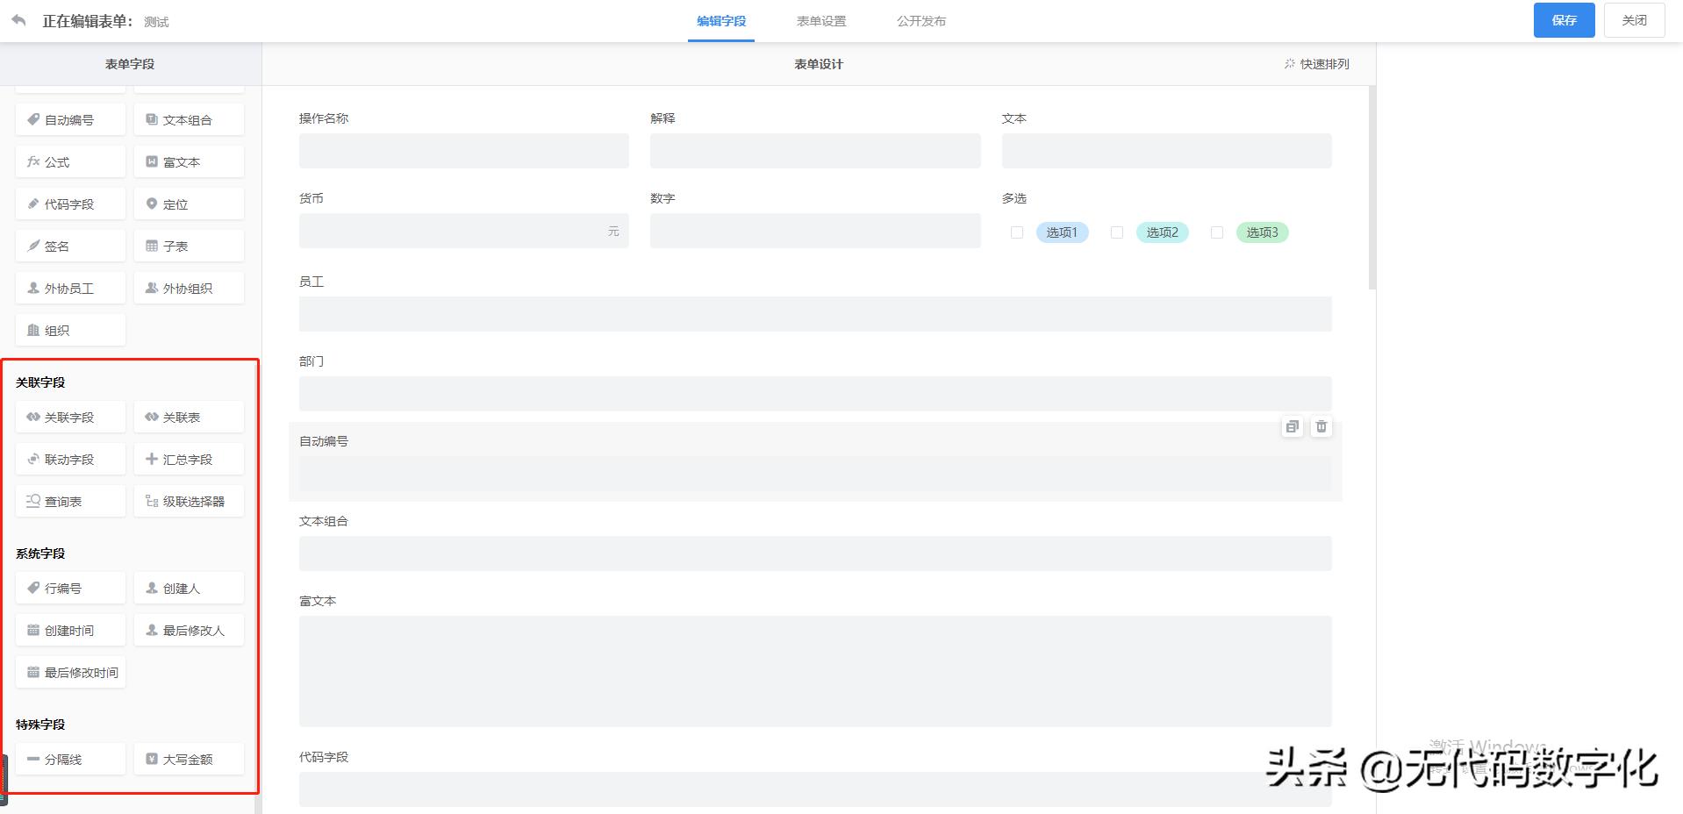Insert the 分隔线 divider field

click(70, 760)
